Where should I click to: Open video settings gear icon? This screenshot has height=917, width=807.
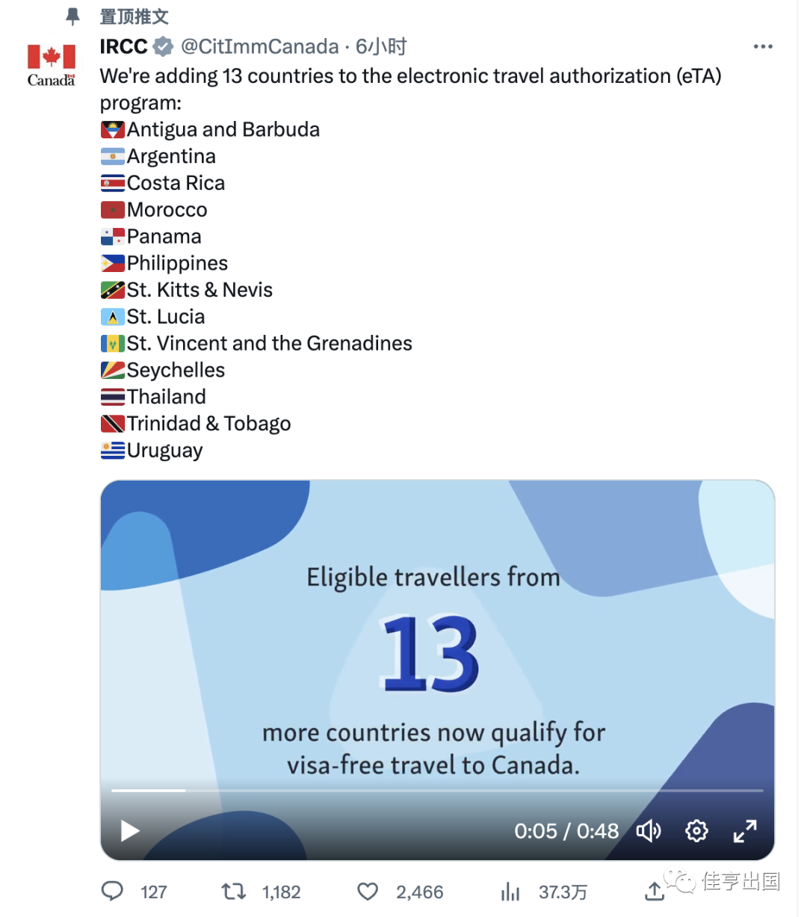point(696,830)
